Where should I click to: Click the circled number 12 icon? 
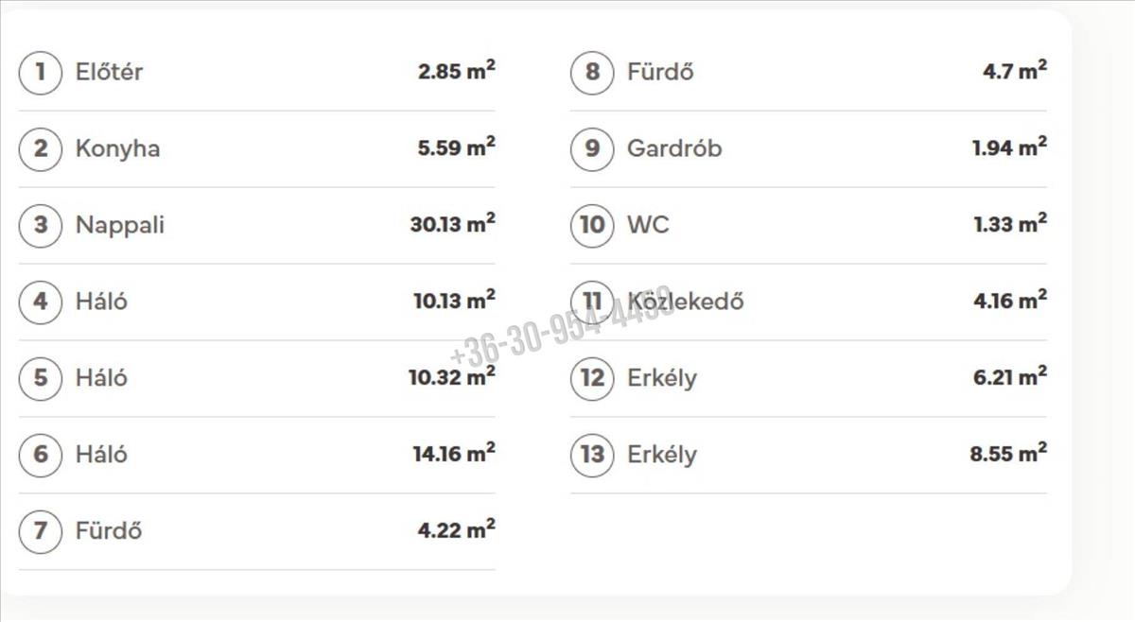592,378
